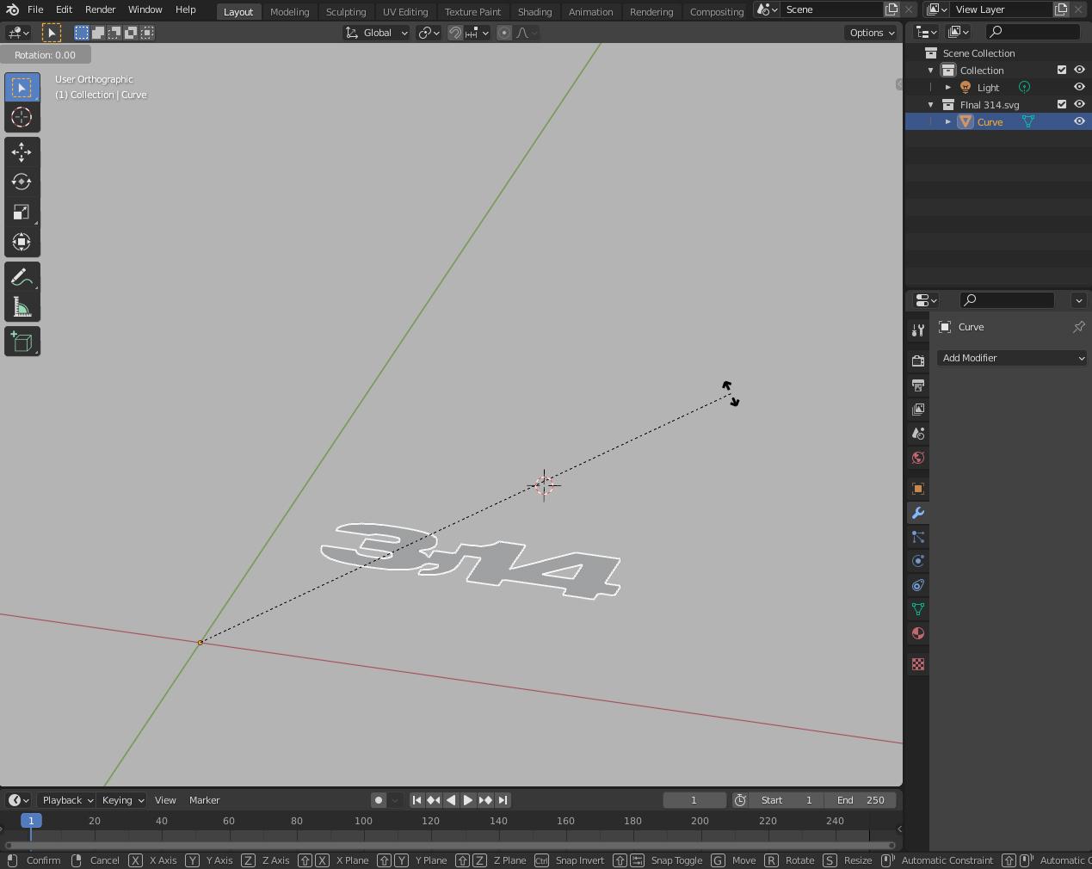Toggle auto keying record button
Image resolution: width=1092 pixels, height=869 pixels.
coord(378,800)
